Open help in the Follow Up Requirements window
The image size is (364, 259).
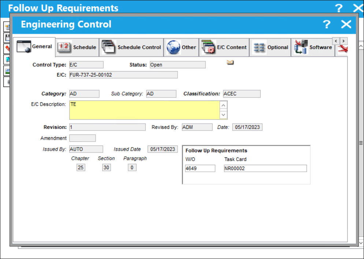(339, 8)
